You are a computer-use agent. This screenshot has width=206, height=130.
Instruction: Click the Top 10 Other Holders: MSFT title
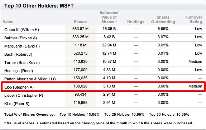coord(39,6)
